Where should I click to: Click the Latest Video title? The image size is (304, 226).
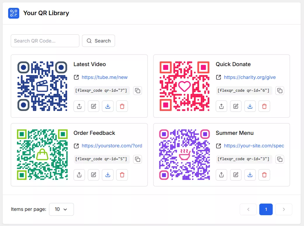[x=90, y=64]
